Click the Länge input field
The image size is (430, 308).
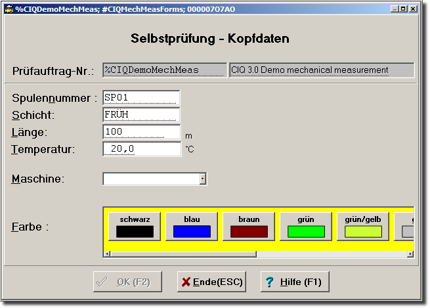[141, 132]
